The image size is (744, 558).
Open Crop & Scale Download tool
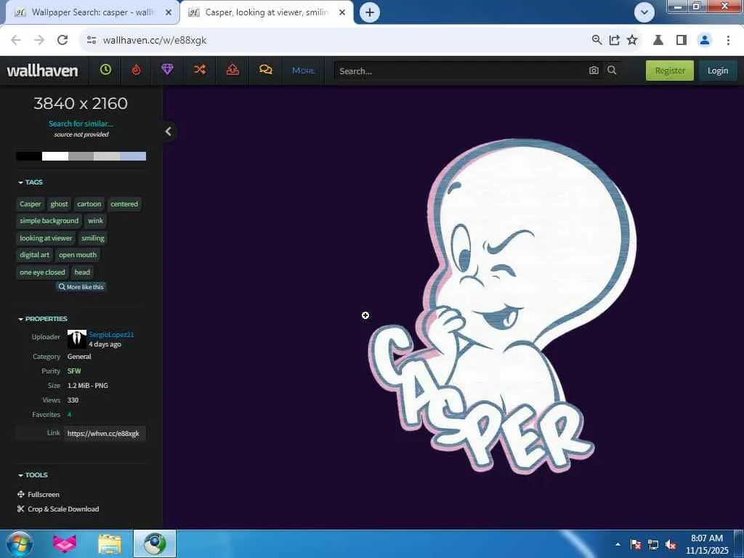[58, 509]
